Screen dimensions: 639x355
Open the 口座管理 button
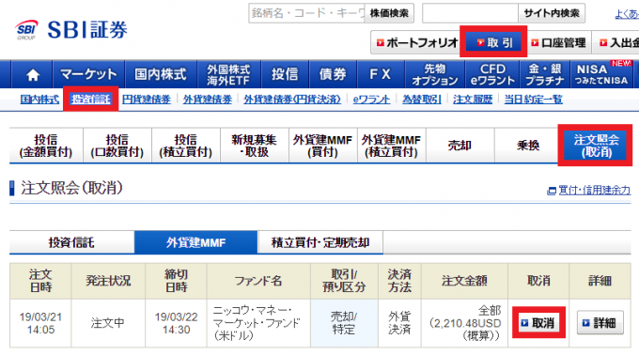559,42
